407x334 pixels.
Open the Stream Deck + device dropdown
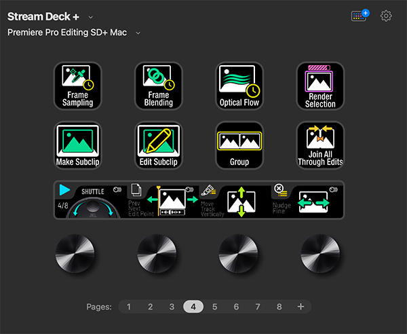(91, 17)
